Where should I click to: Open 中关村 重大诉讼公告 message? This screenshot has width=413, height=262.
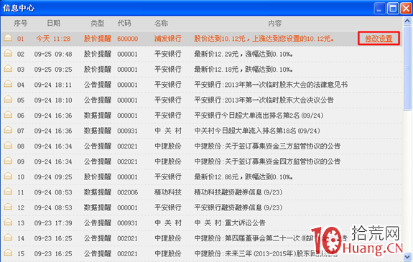230,223
